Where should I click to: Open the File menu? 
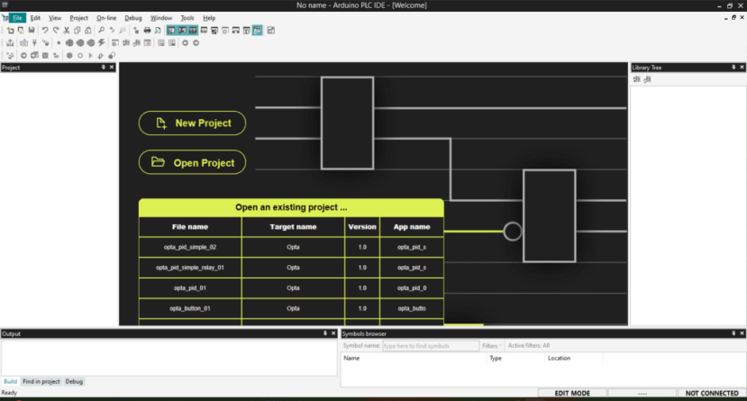pyautogui.click(x=17, y=18)
